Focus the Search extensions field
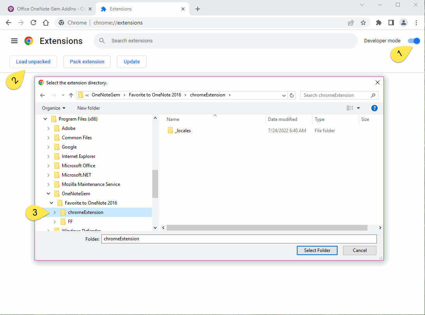Image resolution: width=425 pixels, height=315 pixels. point(225,41)
